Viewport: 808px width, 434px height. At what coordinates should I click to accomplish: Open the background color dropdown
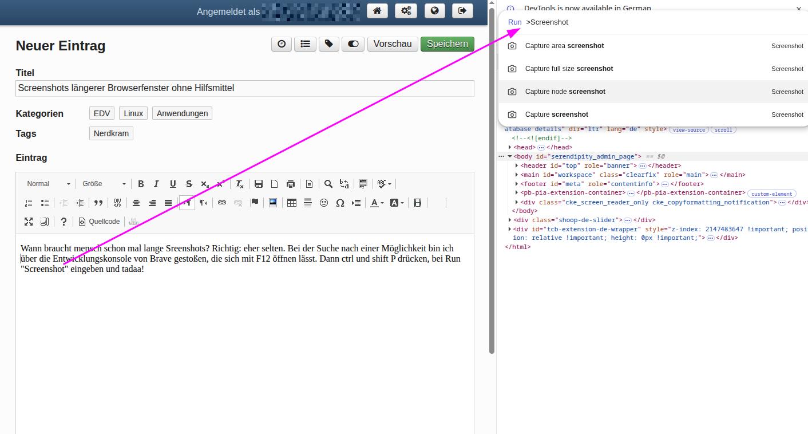[397, 203]
